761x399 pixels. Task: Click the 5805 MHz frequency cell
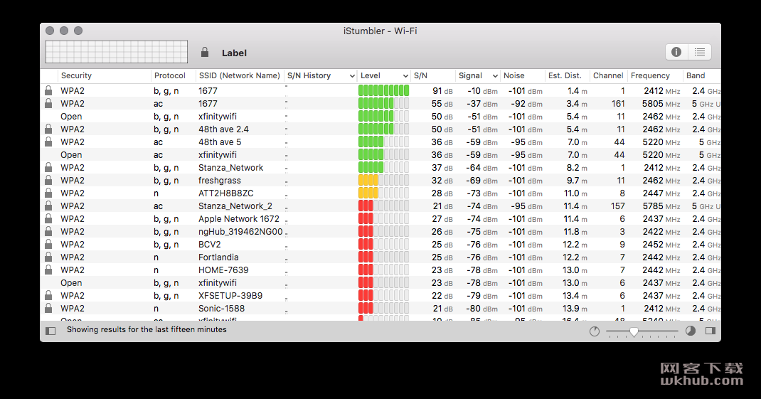661,103
